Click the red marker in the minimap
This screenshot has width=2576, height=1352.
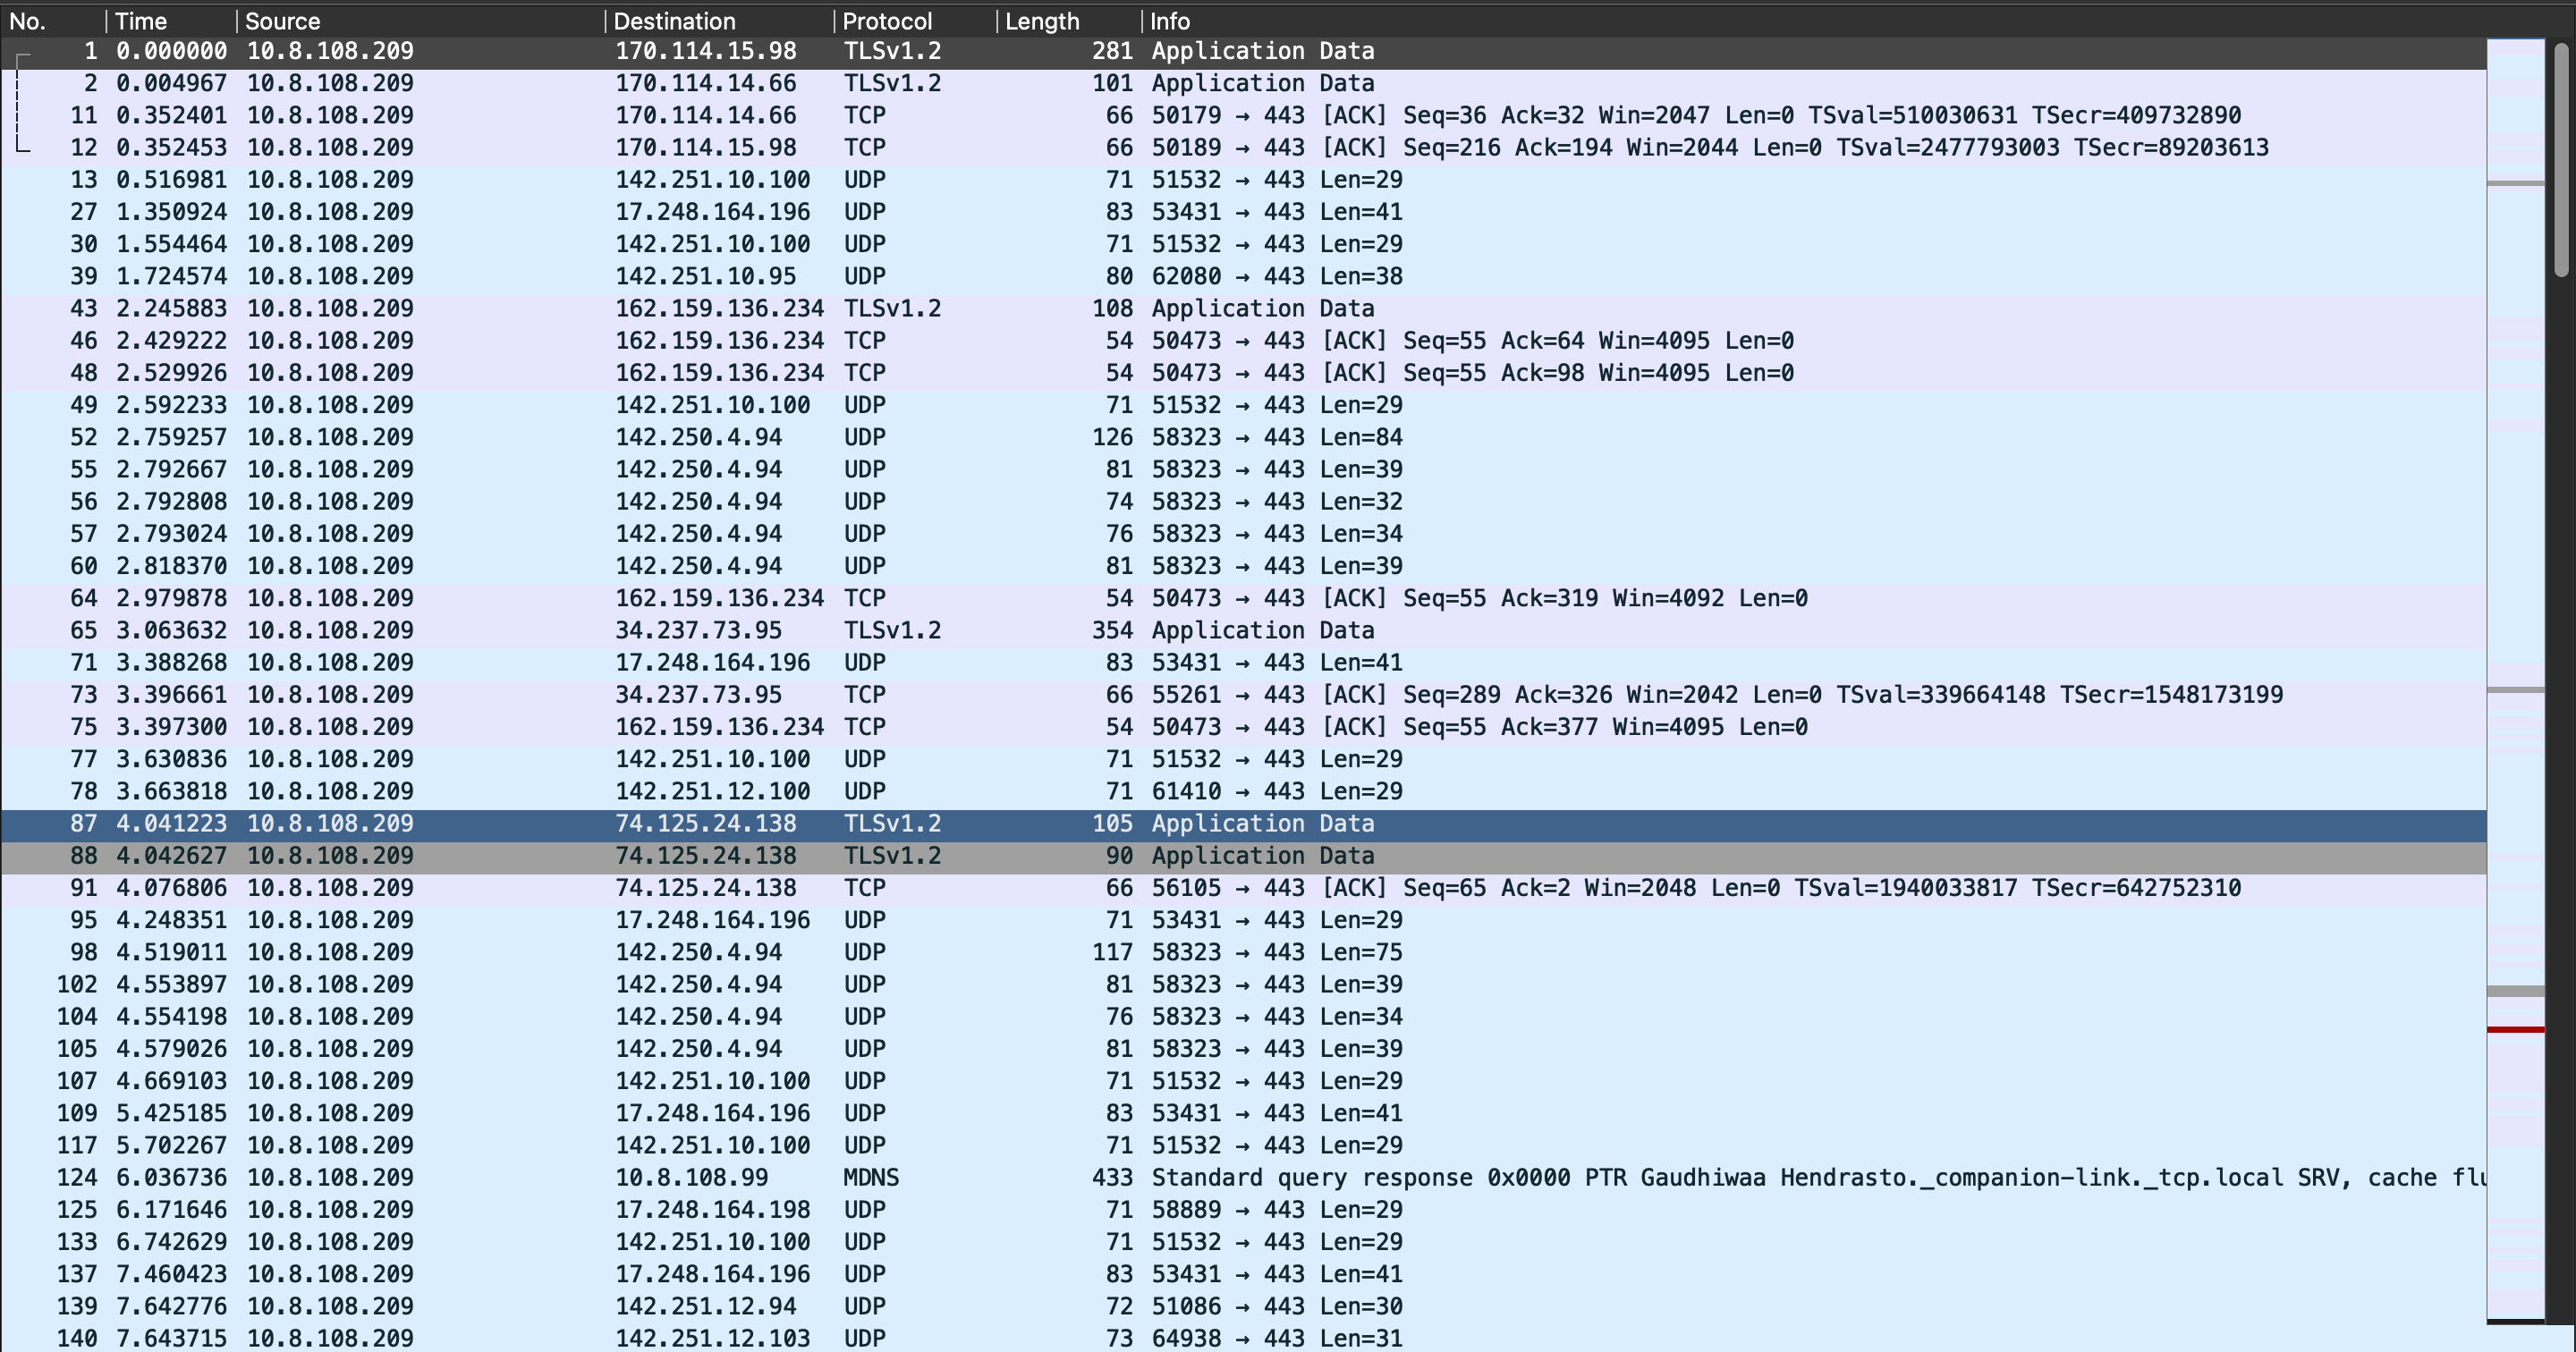(2515, 1029)
